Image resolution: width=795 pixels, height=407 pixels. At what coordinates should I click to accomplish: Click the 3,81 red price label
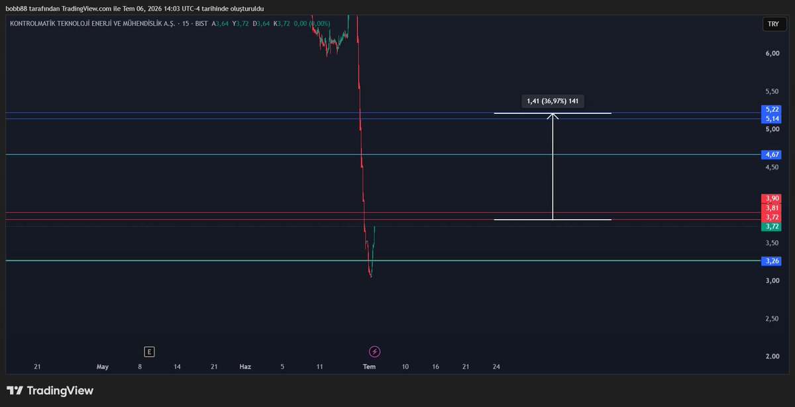point(772,208)
